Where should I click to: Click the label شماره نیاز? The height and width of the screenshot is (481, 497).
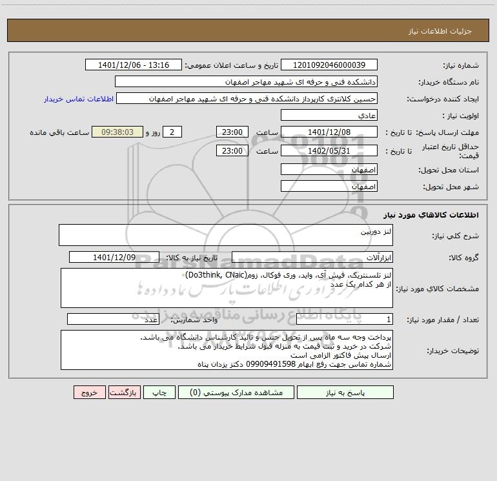tap(461, 65)
